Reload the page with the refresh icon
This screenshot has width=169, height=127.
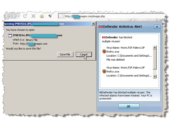pyautogui.click(x=25, y=16)
